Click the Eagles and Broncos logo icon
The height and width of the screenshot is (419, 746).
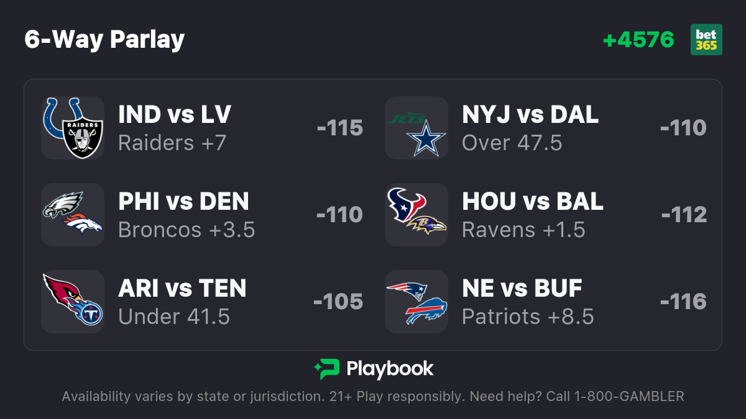tap(72, 215)
